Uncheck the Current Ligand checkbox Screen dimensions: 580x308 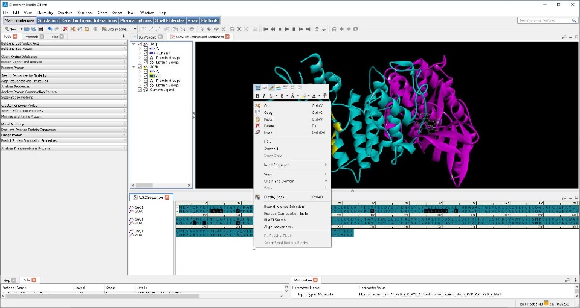tap(140, 90)
